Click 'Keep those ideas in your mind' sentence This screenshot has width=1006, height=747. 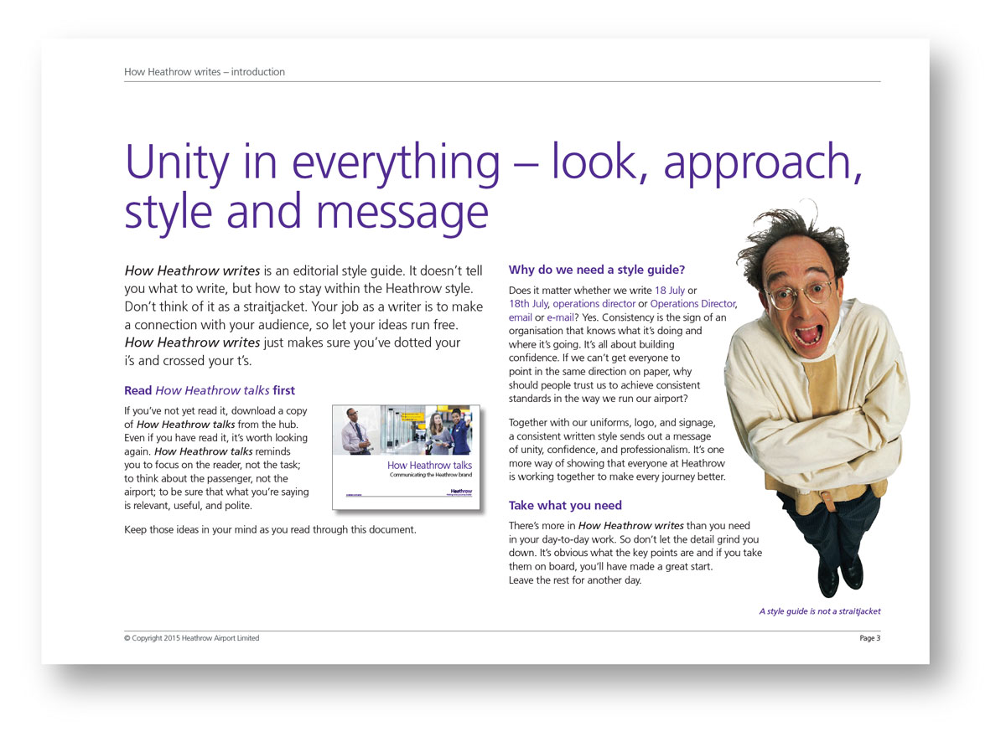(270, 530)
